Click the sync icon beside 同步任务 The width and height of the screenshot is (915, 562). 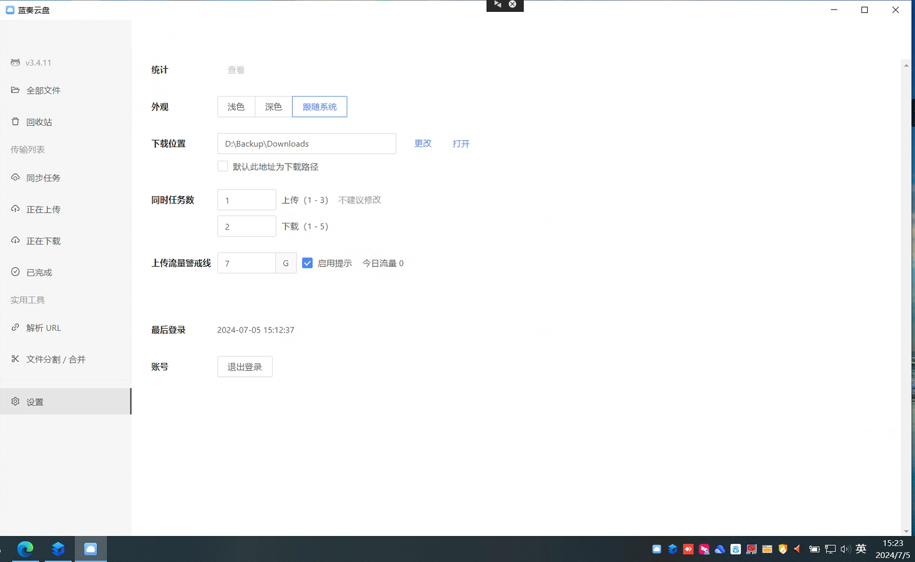(x=15, y=178)
